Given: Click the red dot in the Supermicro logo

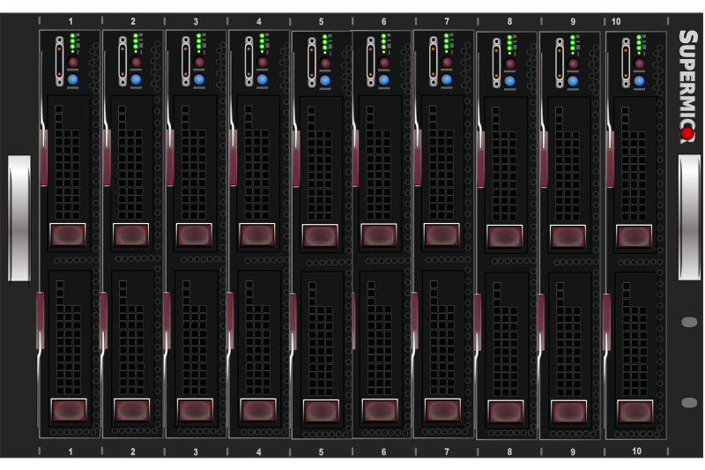Looking at the screenshot, I should click(687, 133).
